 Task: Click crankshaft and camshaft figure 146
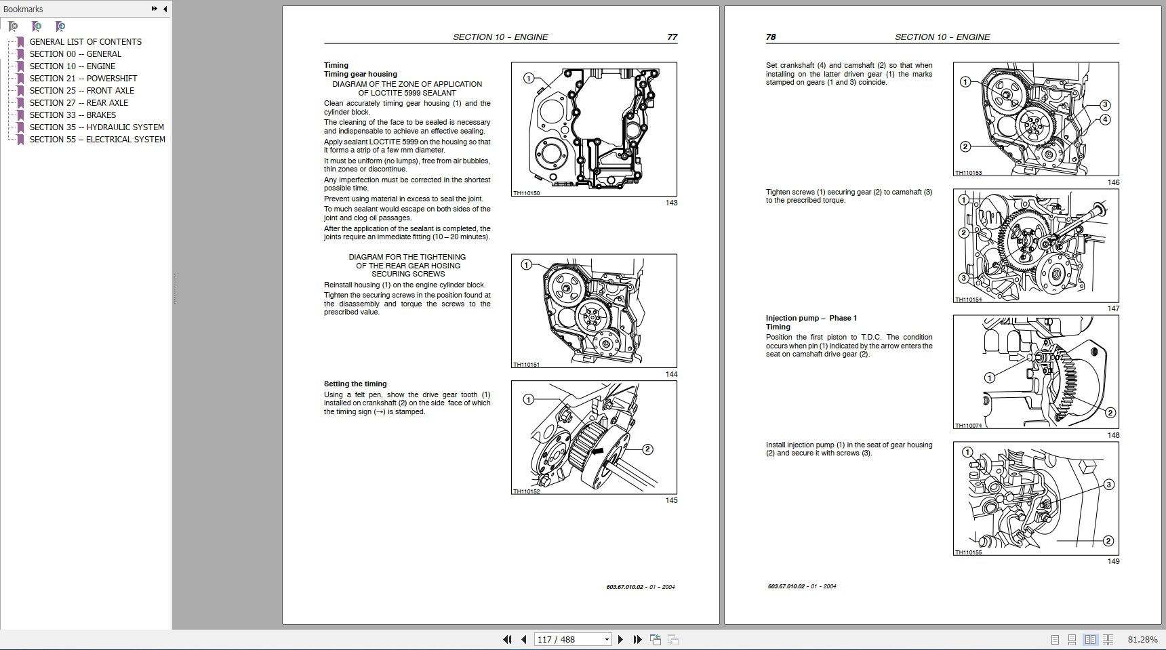point(1036,119)
